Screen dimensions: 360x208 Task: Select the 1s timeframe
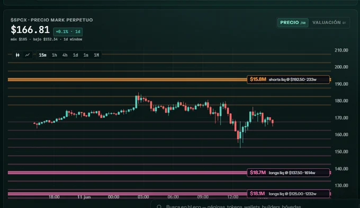tap(86, 55)
